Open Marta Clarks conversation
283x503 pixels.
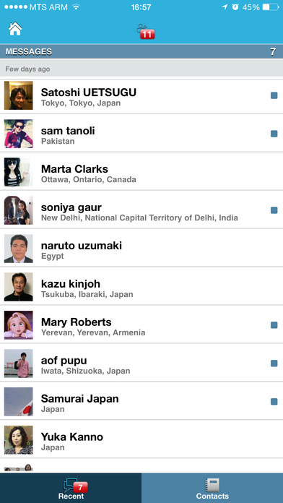click(141, 171)
